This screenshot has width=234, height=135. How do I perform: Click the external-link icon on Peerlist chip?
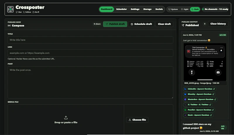click(x=213, y=110)
